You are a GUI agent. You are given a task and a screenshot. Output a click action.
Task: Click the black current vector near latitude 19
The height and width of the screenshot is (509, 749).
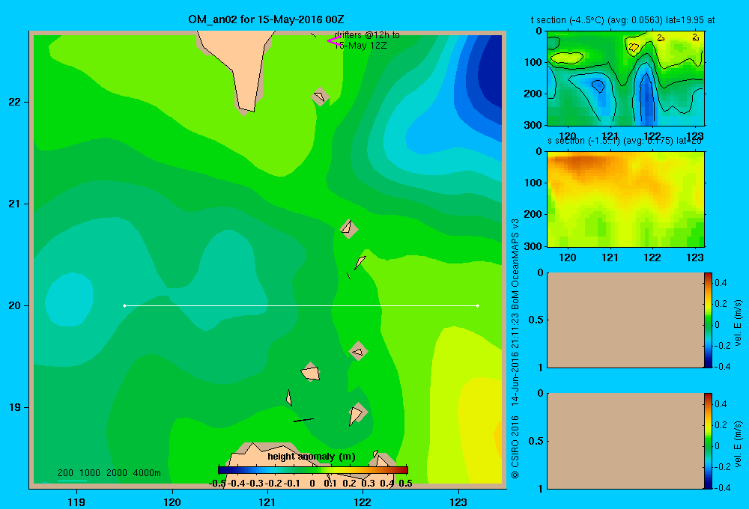point(303,420)
